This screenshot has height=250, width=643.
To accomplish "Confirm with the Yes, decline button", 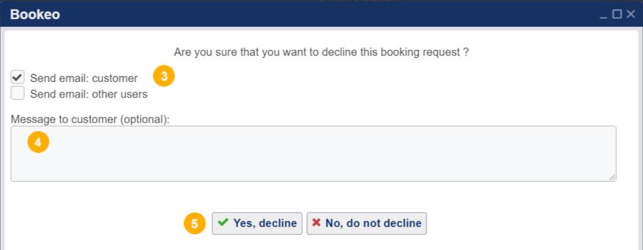I will pyautogui.click(x=257, y=223).
